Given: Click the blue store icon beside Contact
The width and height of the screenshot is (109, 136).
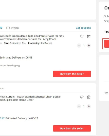Looking at the screenshot, I should coord(1,28).
